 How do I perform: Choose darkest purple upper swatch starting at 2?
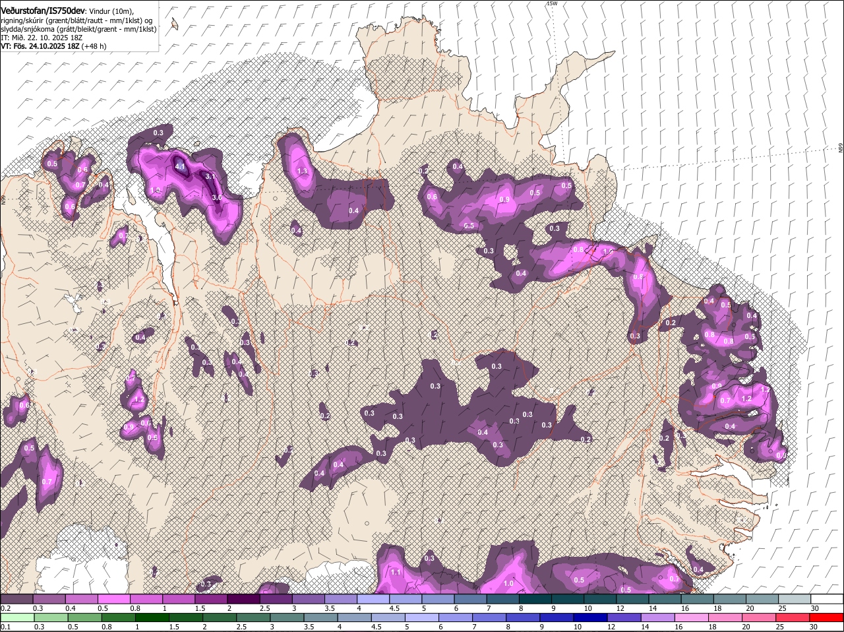pyautogui.click(x=243, y=599)
